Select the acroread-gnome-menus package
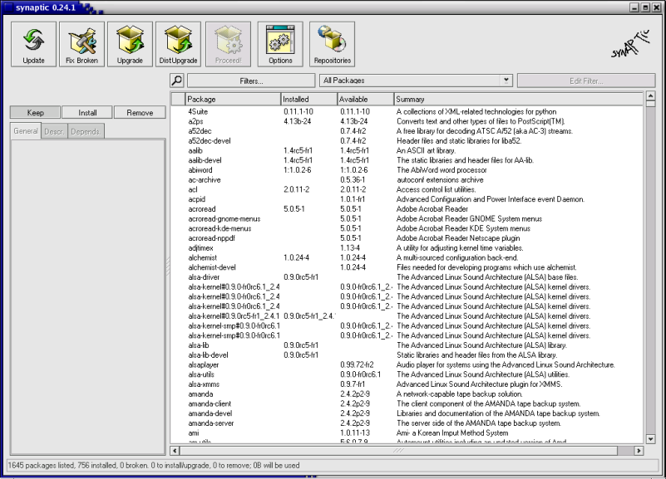The width and height of the screenshot is (666, 479). pyautogui.click(x=407, y=218)
